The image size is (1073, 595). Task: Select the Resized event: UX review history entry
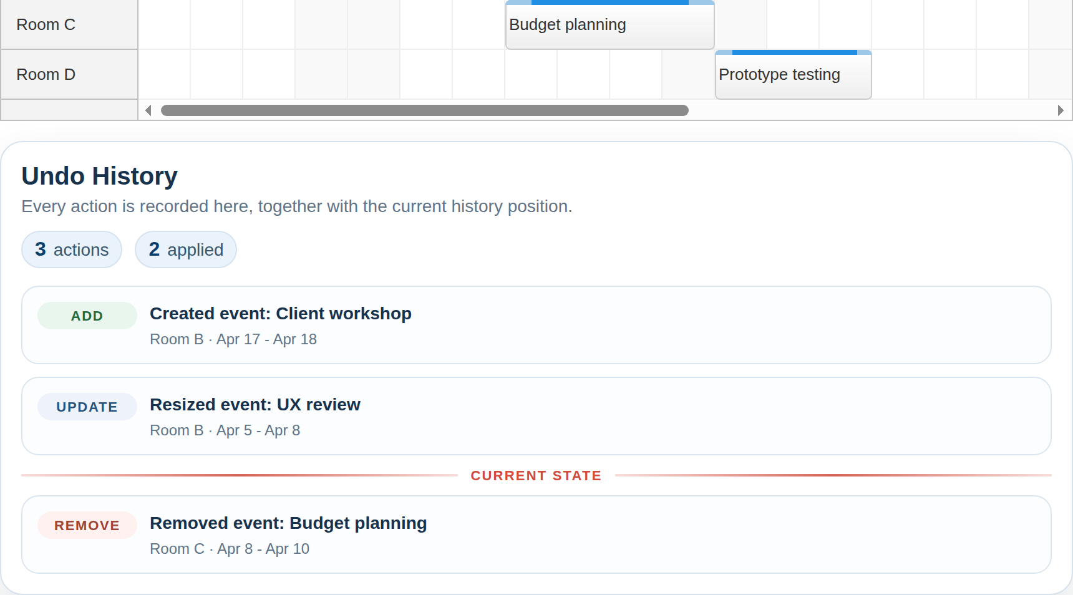point(535,416)
